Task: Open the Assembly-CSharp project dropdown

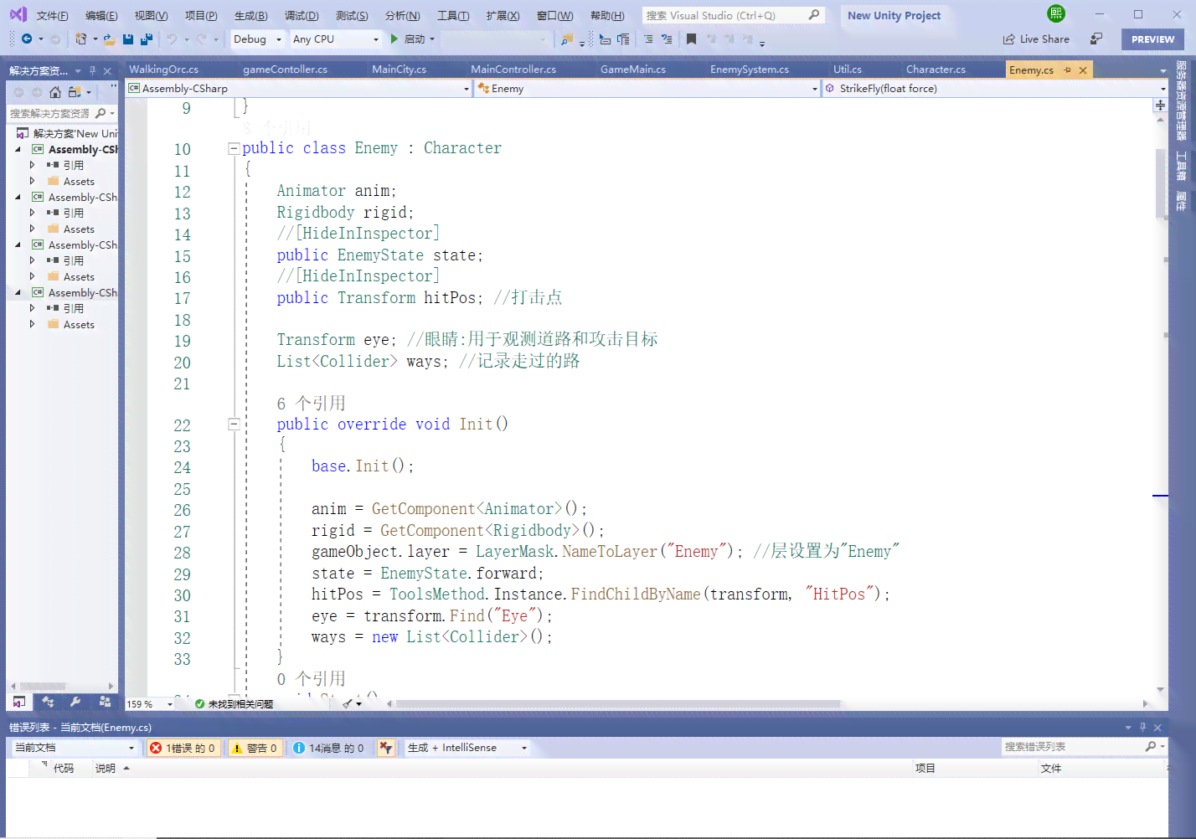Action: point(299,88)
